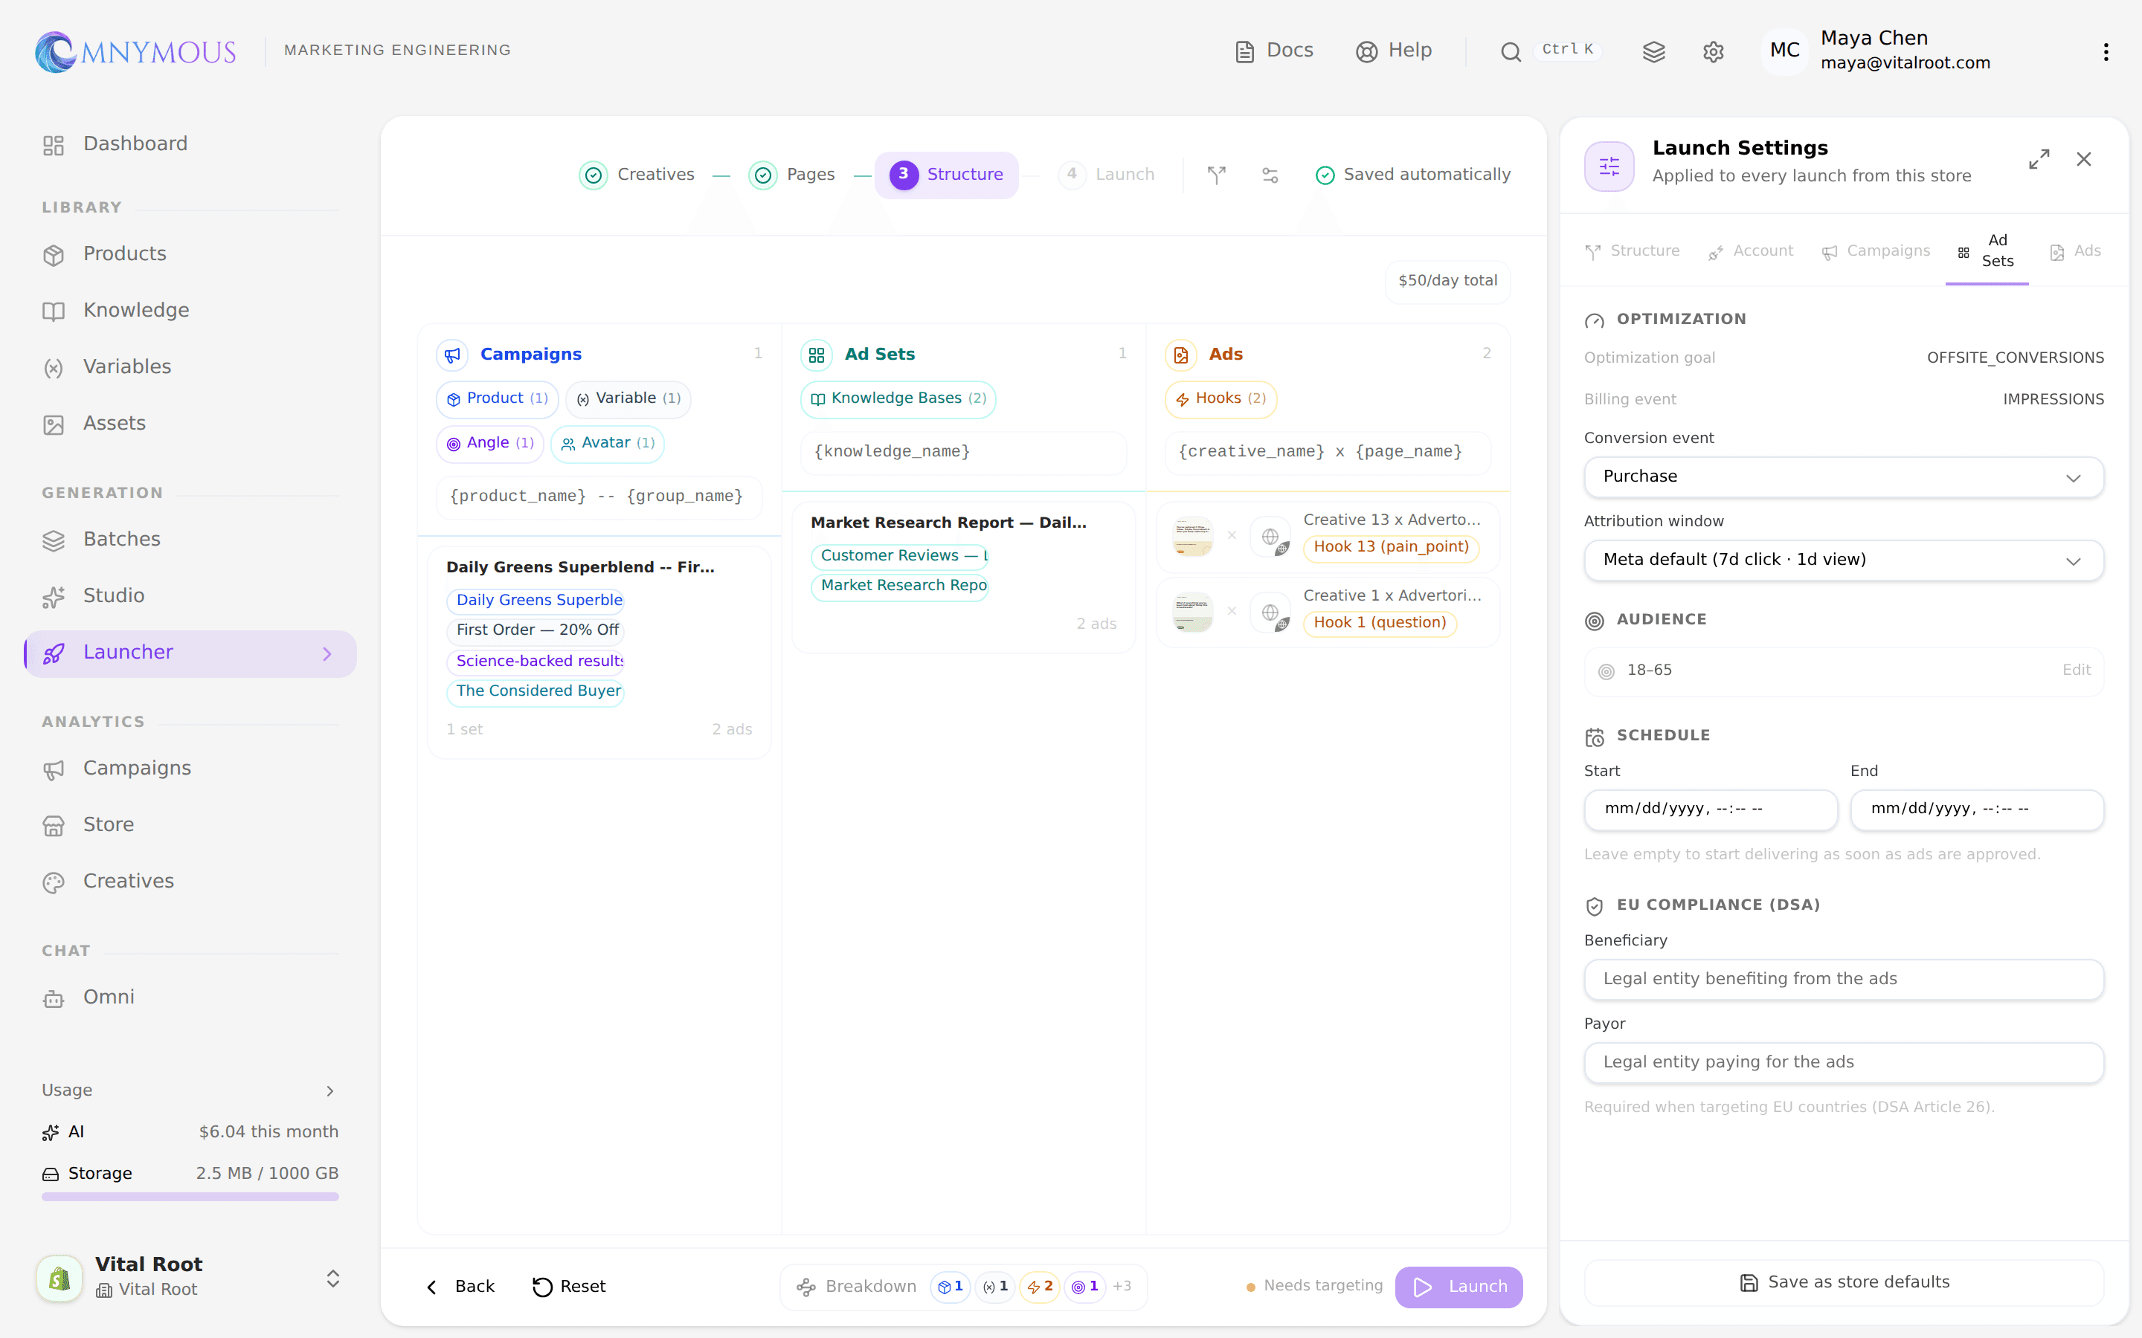Click the Vital Root Shopify store icon
This screenshot has width=2142, height=1338.
tap(59, 1278)
